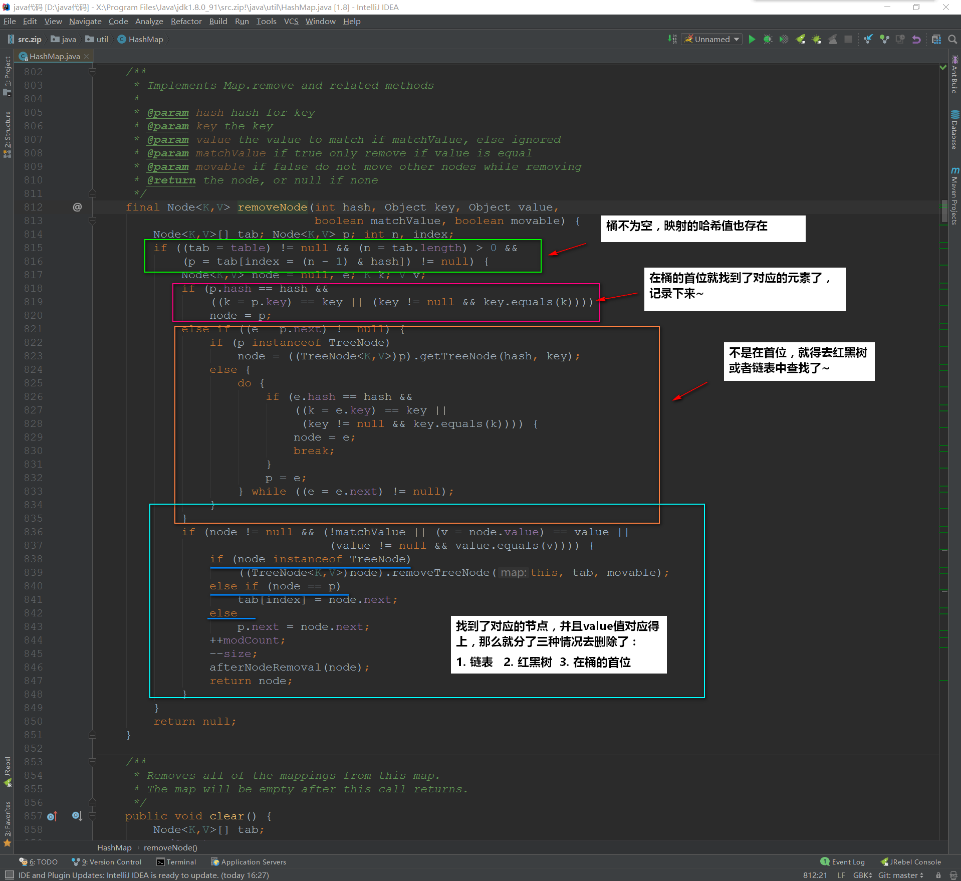Click the Show History clock icon
The width and height of the screenshot is (961, 881).
pyautogui.click(x=900, y=39)
